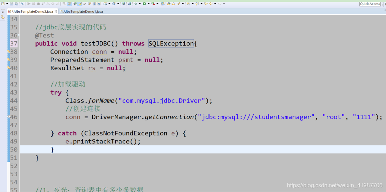Click the Step Return icon
The image size is (386, 192).
[58, 4]
